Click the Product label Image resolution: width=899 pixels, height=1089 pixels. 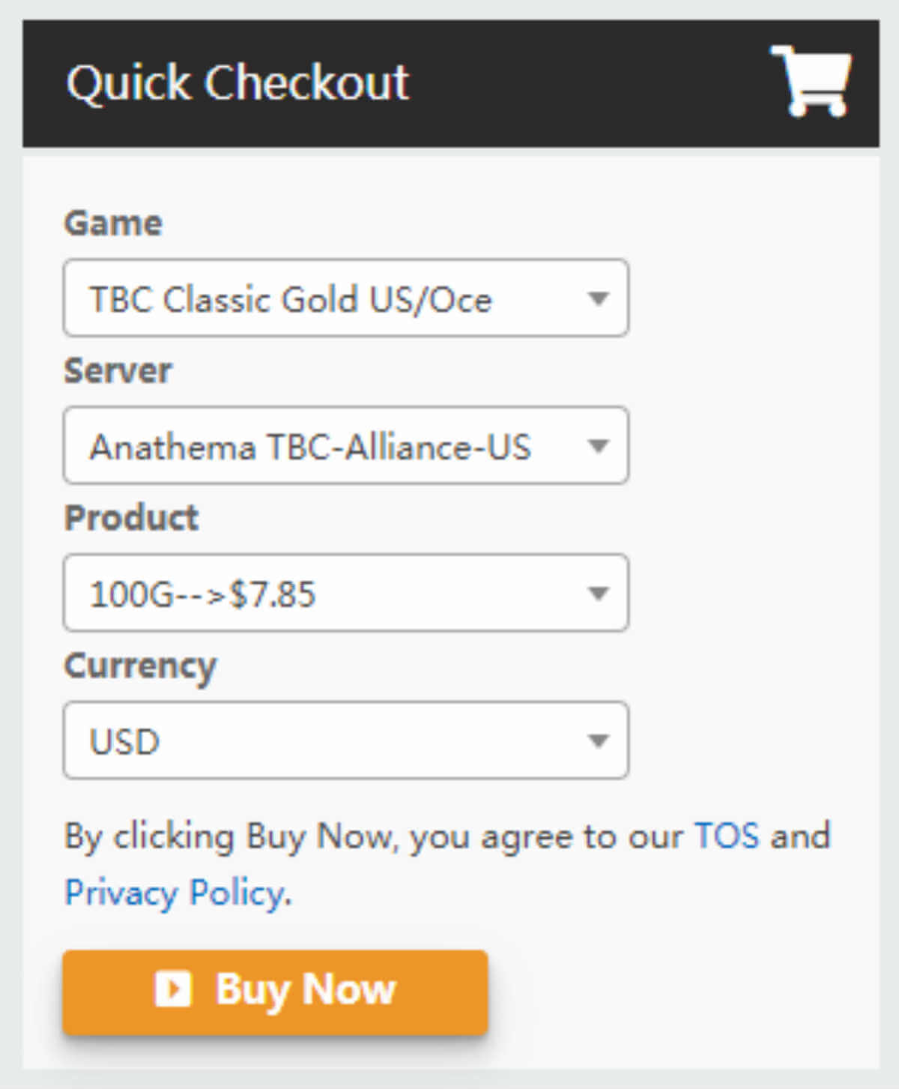[132, 516]
